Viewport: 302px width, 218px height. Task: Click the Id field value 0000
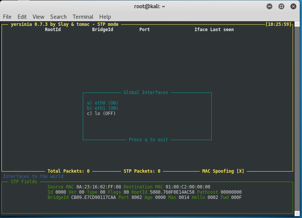[61, 192]
